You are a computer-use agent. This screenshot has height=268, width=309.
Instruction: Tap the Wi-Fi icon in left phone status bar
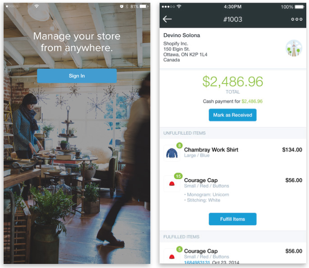tap(37, 6)
